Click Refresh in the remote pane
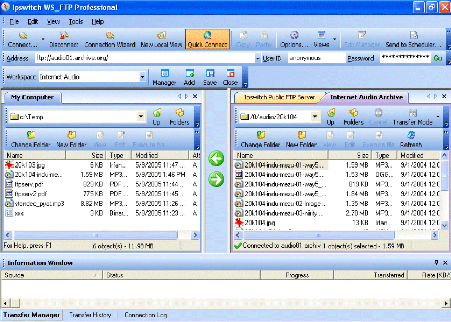 (x=411, y=139)
